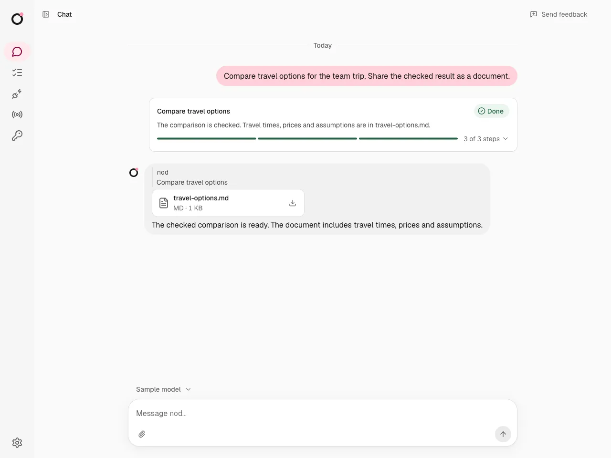Open the broadcast signal icon in sidebar
Viewport: 611px width, 458px height.
(x=17, y=114)
